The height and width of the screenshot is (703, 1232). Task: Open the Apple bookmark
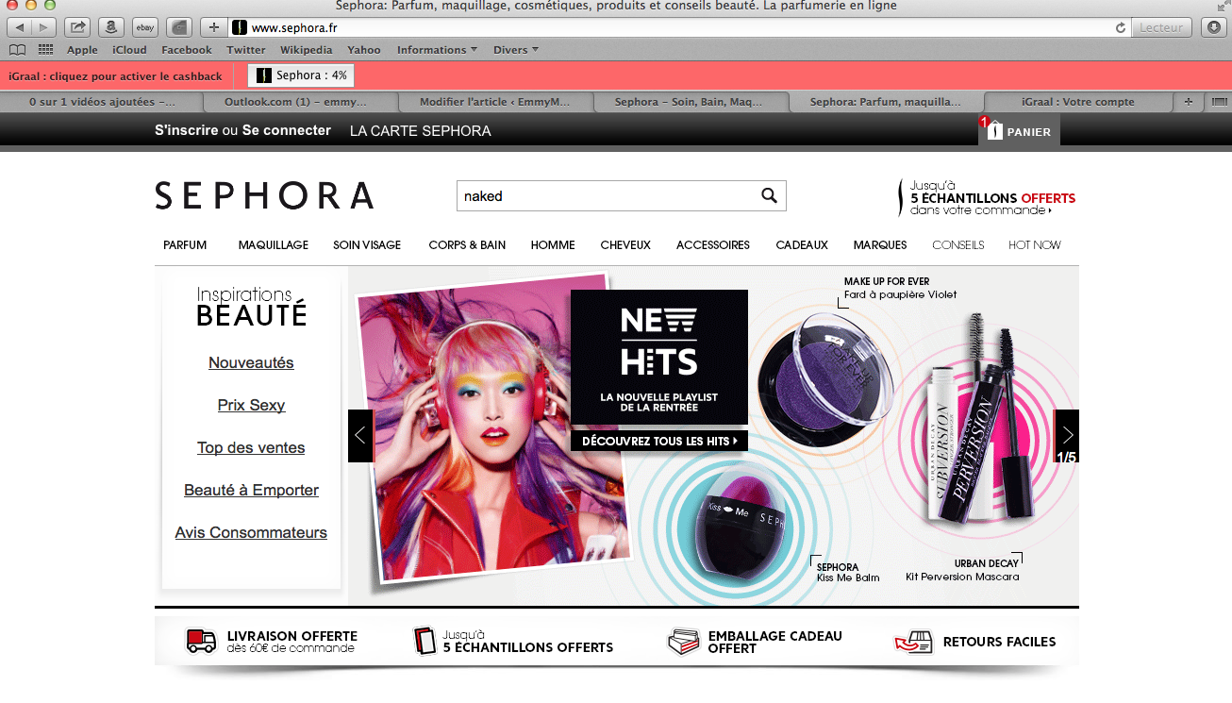click(82, 50)
